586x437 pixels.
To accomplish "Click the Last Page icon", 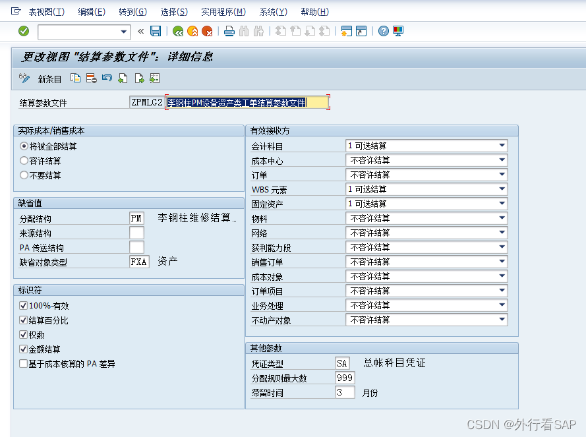I will (324, 31).
